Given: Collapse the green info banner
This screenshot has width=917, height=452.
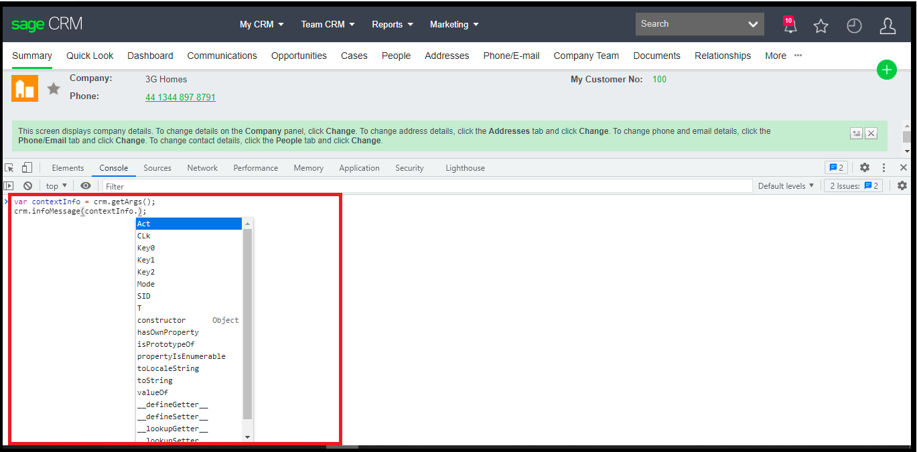Looking at the screenshot, I should (856, 133).
